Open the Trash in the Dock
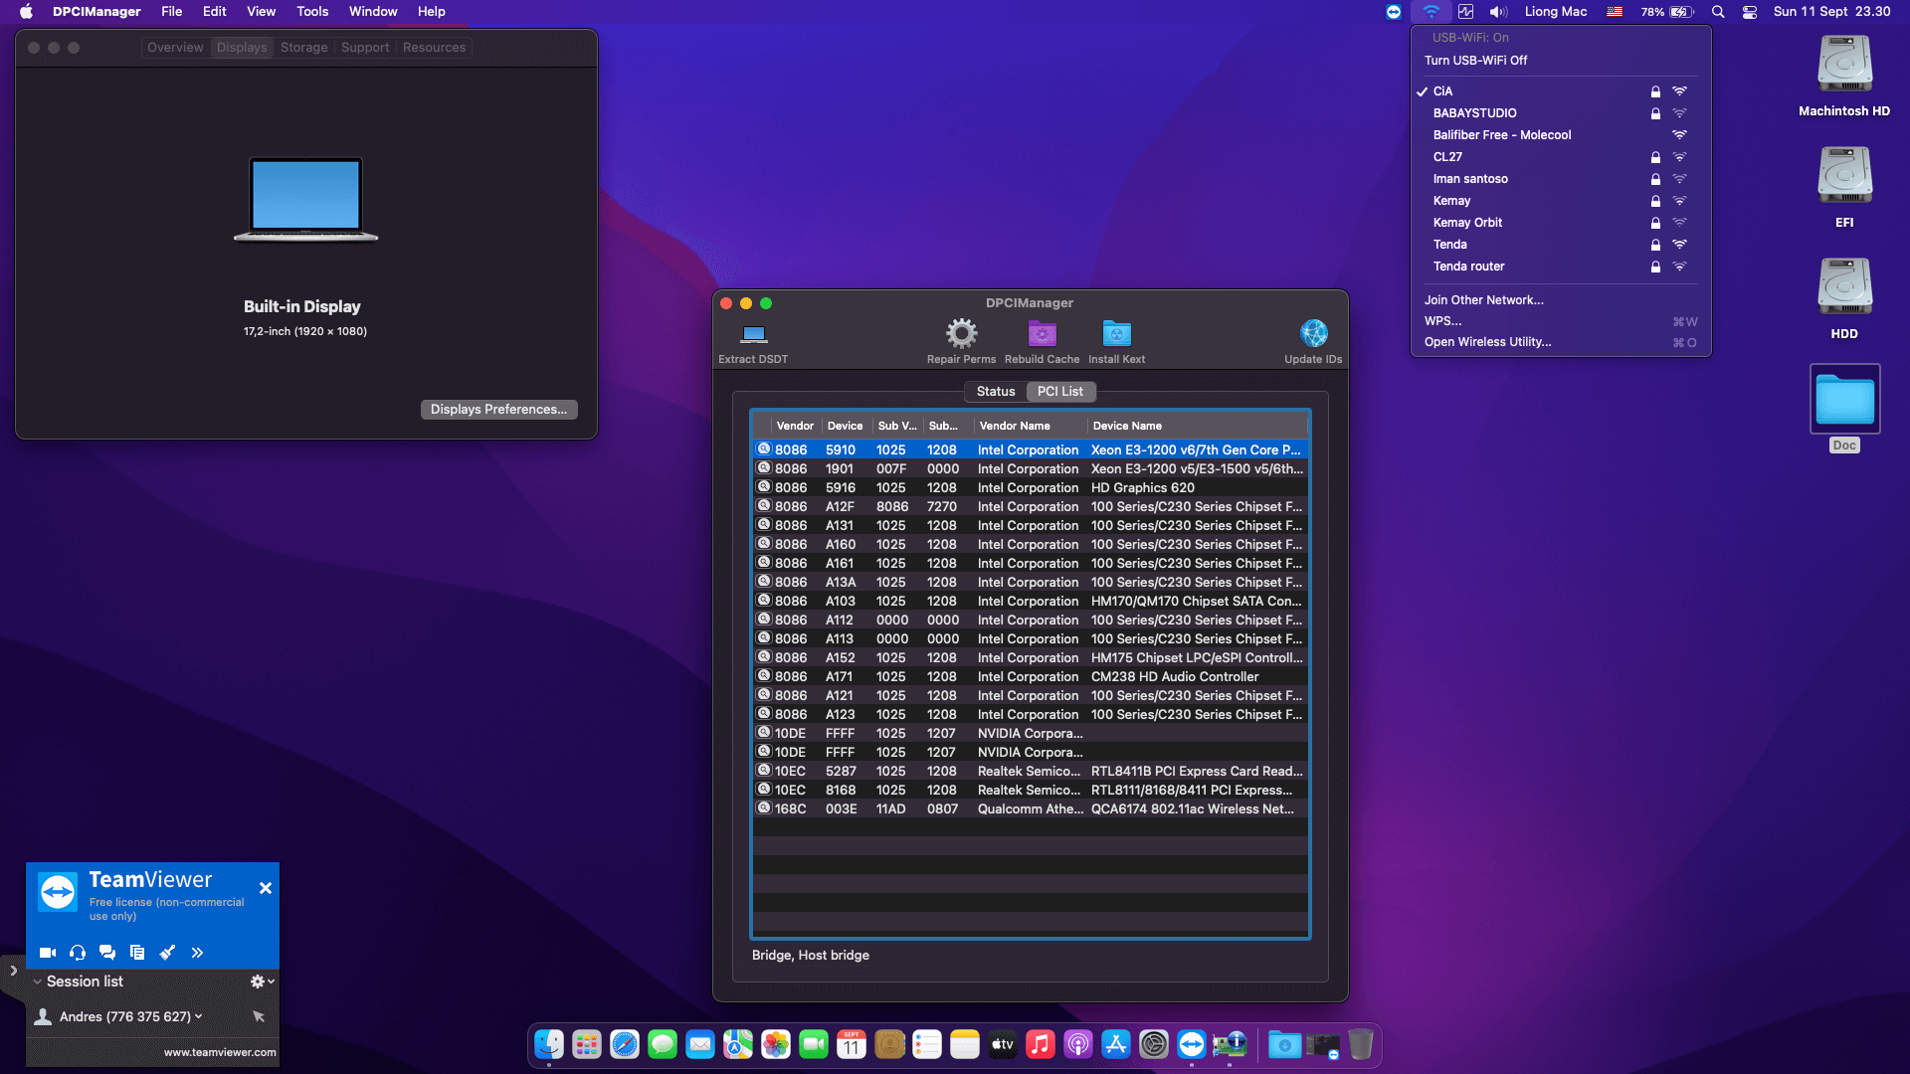 tap(1361, 1044)
